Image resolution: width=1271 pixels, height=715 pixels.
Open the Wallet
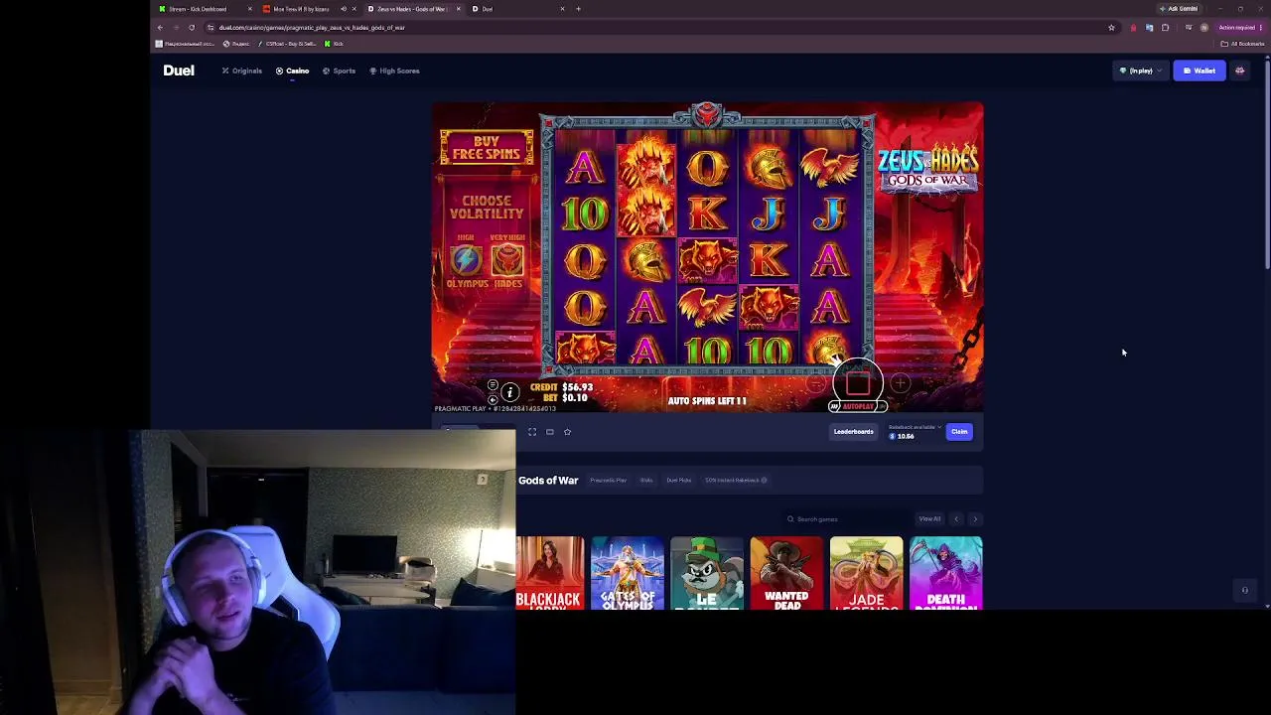(1200, 71)
